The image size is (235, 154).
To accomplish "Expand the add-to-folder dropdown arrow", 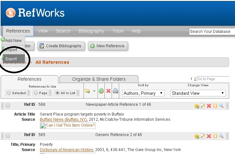I will 94,91.
